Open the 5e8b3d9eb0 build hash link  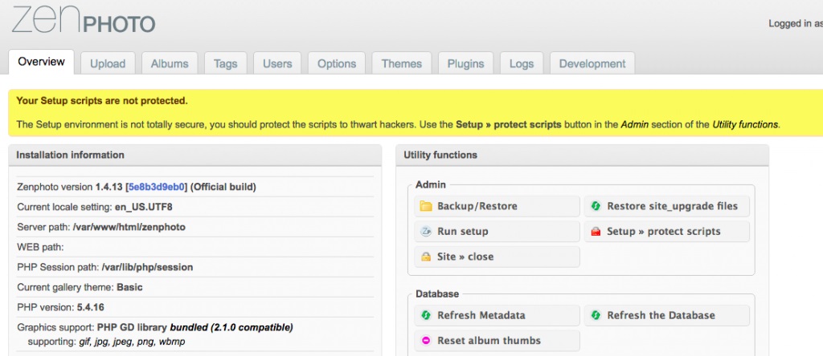[x=157, y=187]
